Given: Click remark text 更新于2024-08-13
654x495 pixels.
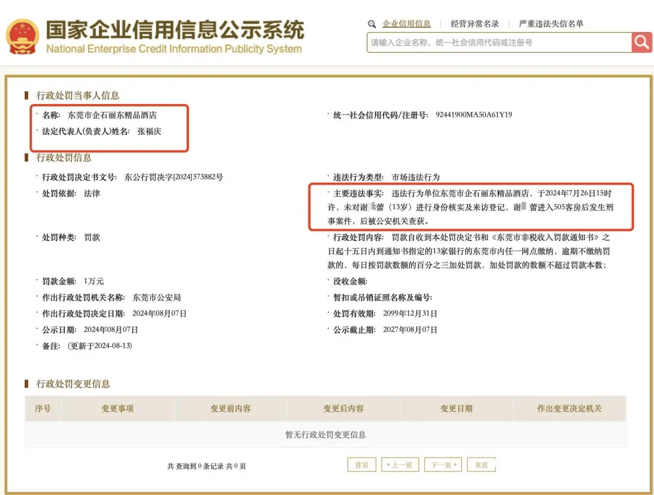Looking at the screenshot, I should click(x=100, y=346).
